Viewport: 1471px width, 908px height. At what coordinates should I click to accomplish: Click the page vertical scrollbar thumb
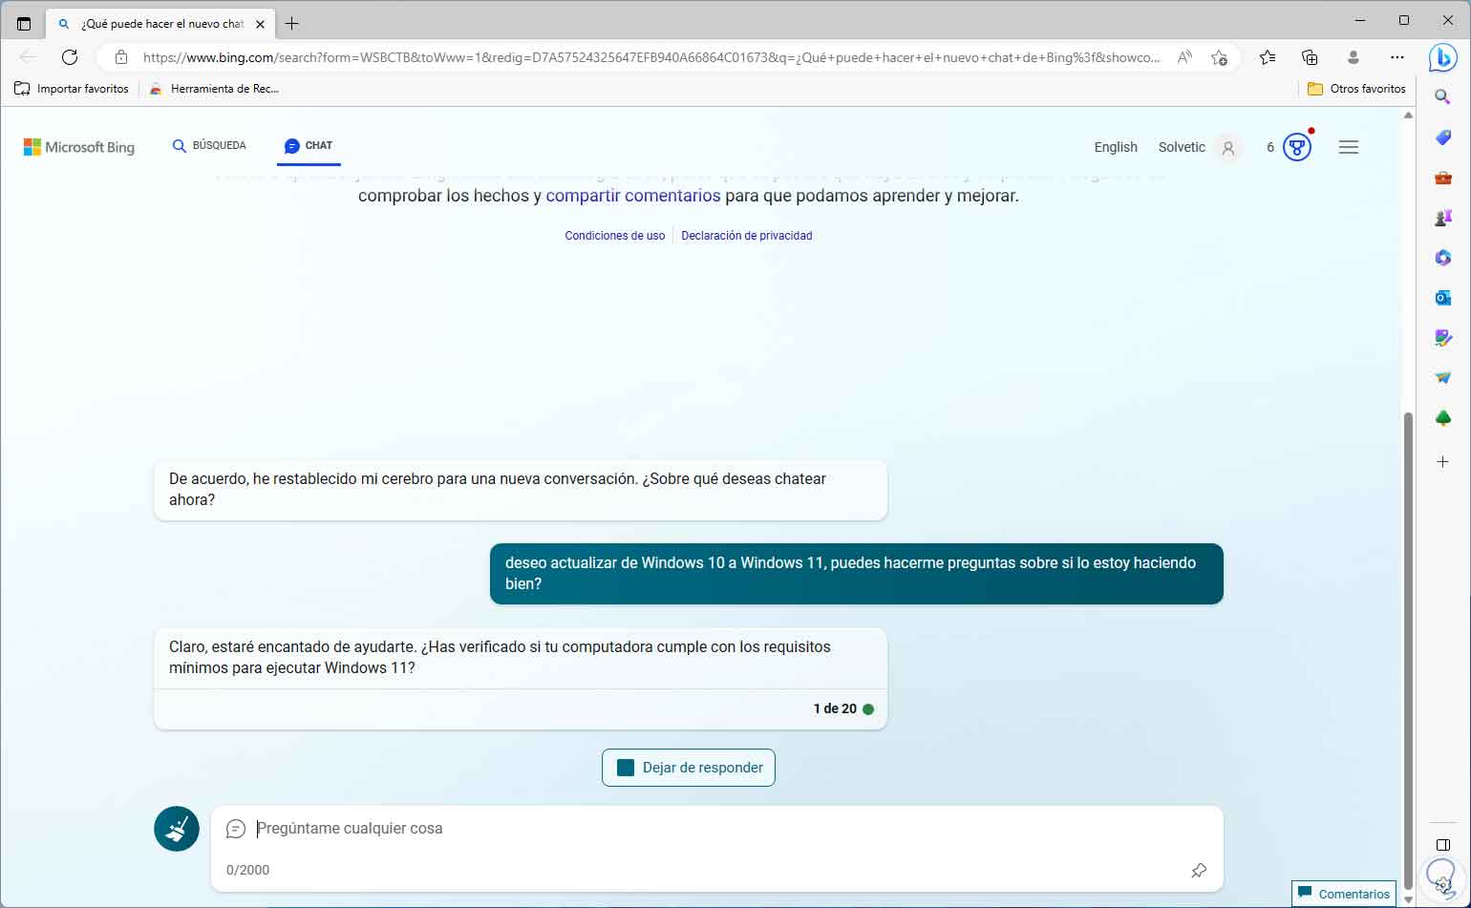tap(1408, 649)
